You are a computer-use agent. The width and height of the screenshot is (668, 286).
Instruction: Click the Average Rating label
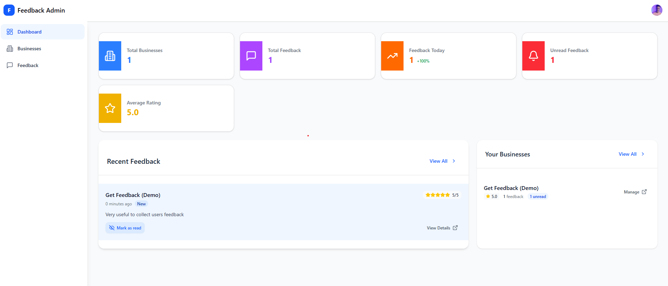[144, 103]
